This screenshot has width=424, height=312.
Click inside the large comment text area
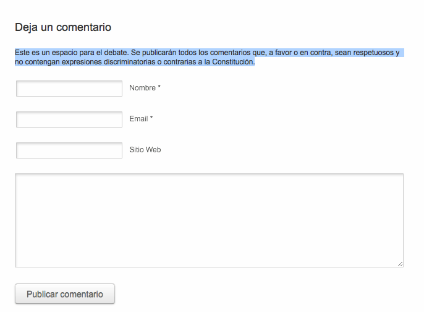coord(209,220)
